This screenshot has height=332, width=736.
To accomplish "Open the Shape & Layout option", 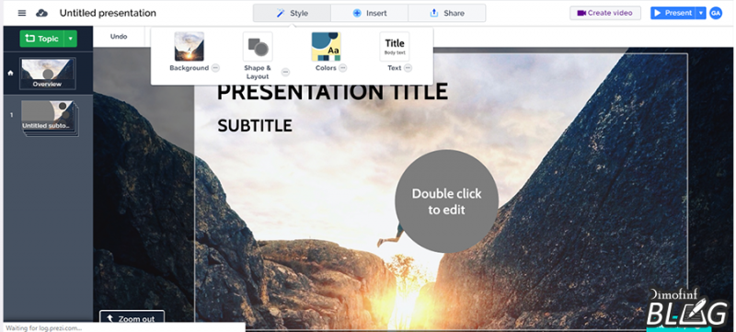I will 258,56.
